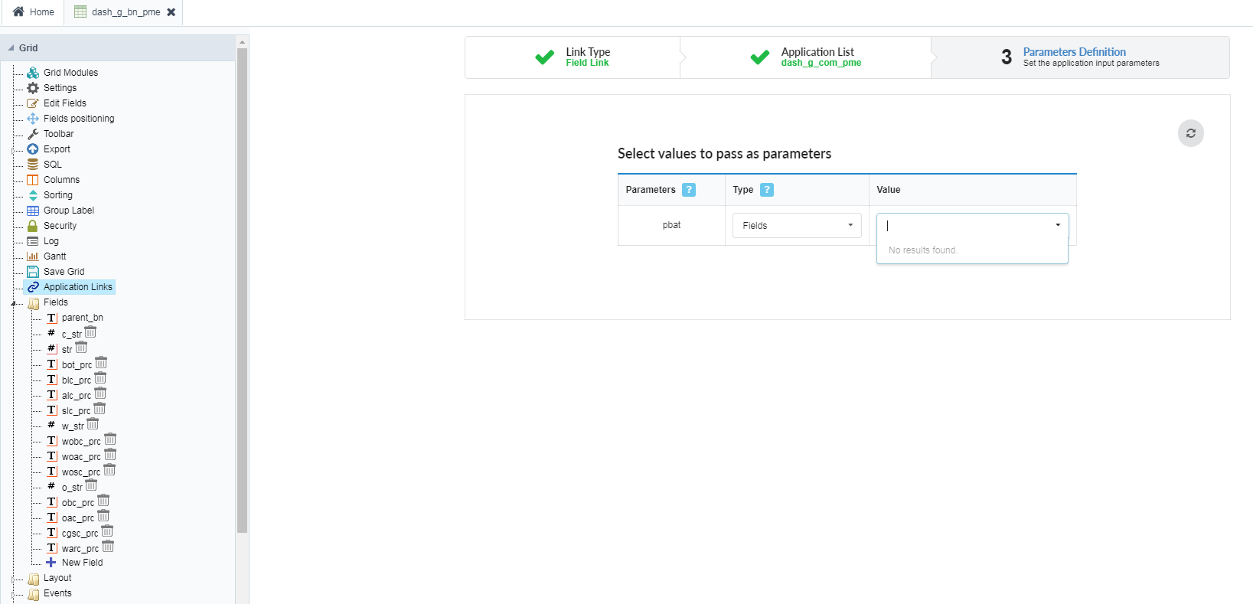Open help for the Parameters column

coord(689,190)
